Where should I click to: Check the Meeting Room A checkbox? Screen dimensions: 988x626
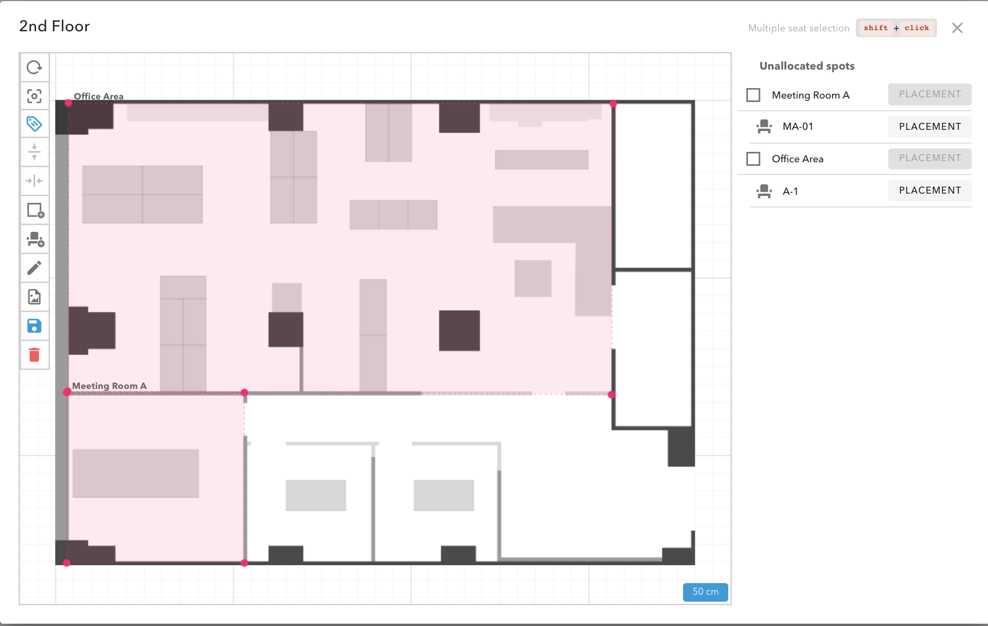coord(753,94)
